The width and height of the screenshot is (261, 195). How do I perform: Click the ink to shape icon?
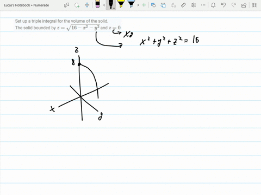tap(163, 5)
